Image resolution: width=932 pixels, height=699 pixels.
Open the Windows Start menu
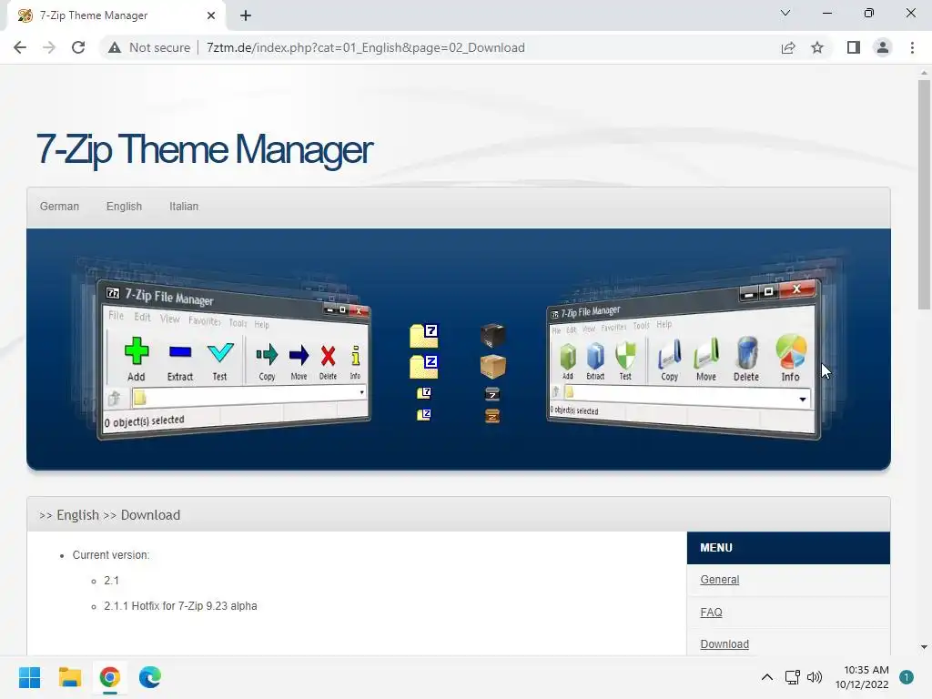click(29, 677)
